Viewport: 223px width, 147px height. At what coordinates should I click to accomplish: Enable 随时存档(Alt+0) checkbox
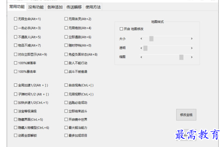tap(66, 45)
